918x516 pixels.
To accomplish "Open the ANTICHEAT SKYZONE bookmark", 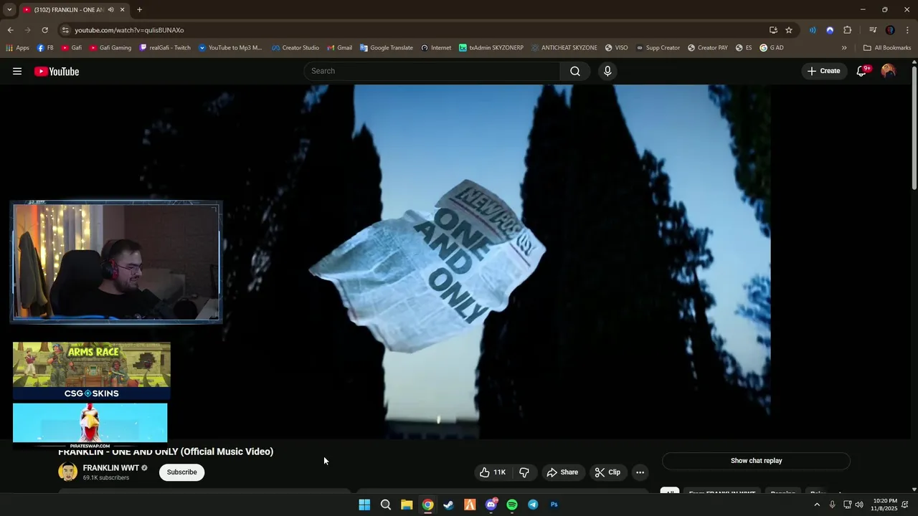I will 564,48.
